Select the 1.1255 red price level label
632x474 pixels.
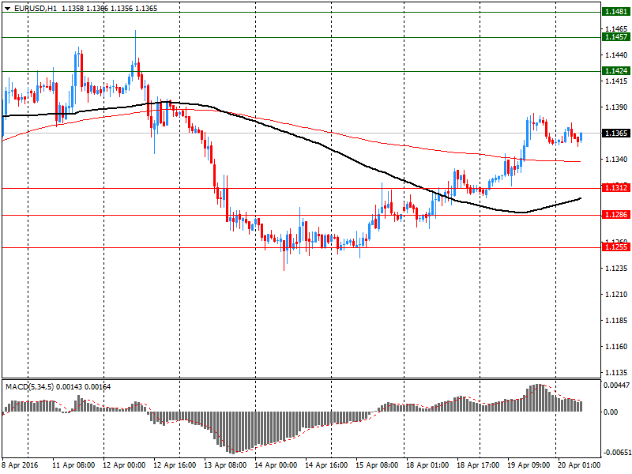616,247
